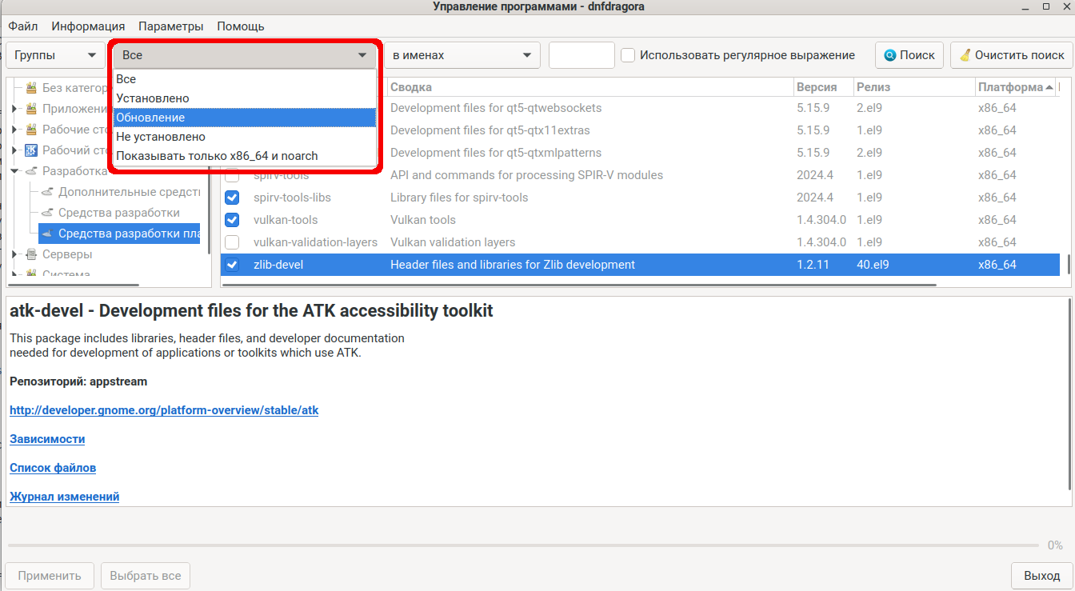Click the Приложения group icon
The image size is (1075, 591).
pyautogui.click(x=32, y=109)
